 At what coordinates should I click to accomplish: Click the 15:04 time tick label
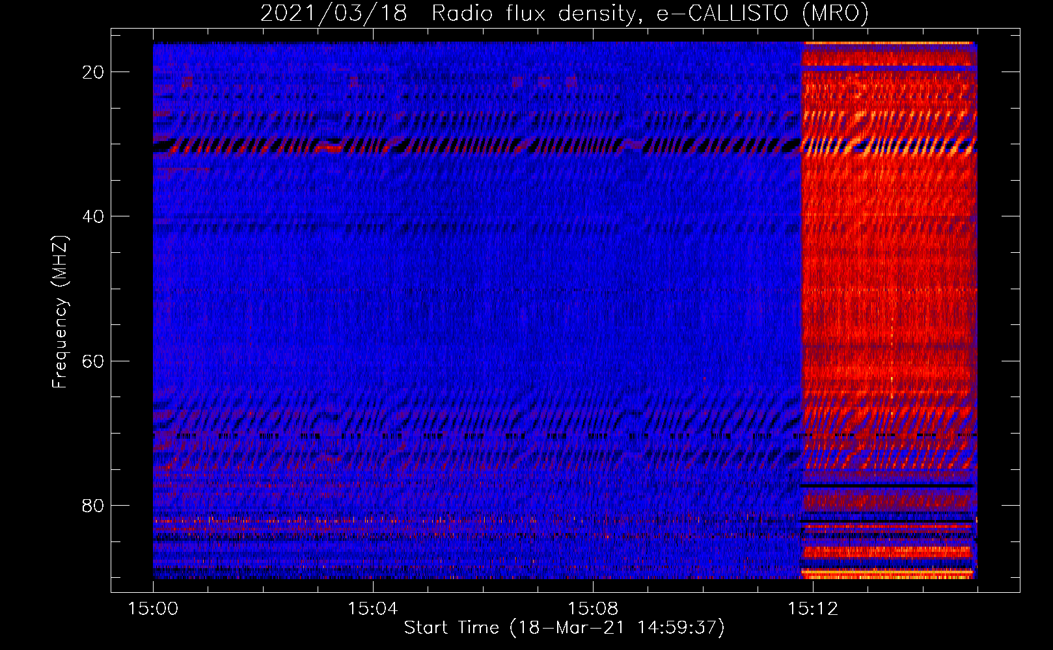373,609
